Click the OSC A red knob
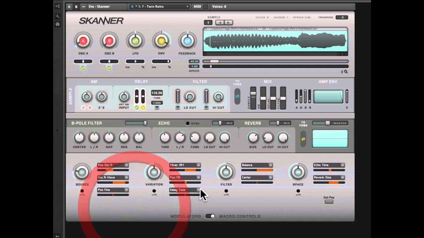The height and width of the screenshot is (238, 424). [x=83, y=41]
